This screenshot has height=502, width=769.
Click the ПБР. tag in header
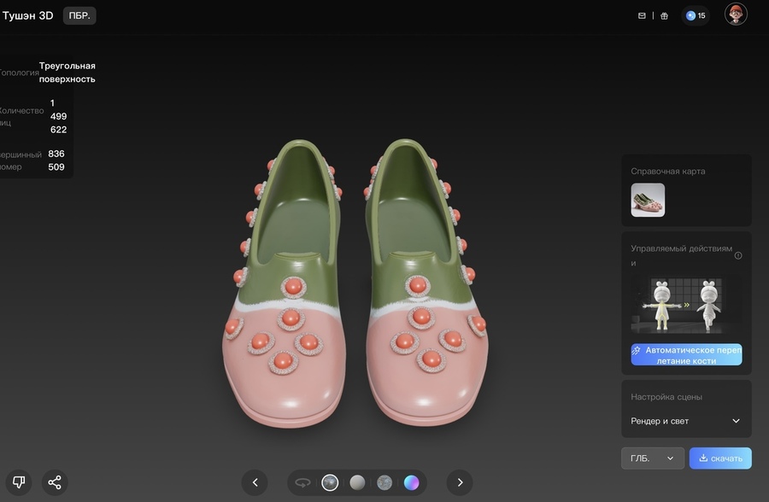click(79, 15)
